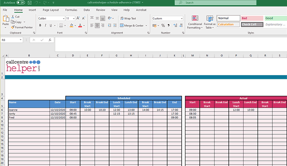Open the Calibri font name dropdown
Image resolution: width=287 pixels, height=166 pixels.
pos(63,18)
